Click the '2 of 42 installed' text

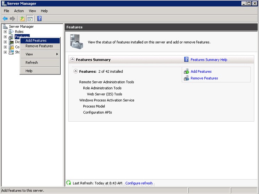(x=110, y=72)
